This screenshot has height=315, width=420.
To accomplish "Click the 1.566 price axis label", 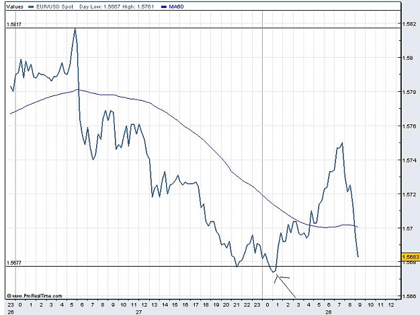I will click(x=409, y=296).
